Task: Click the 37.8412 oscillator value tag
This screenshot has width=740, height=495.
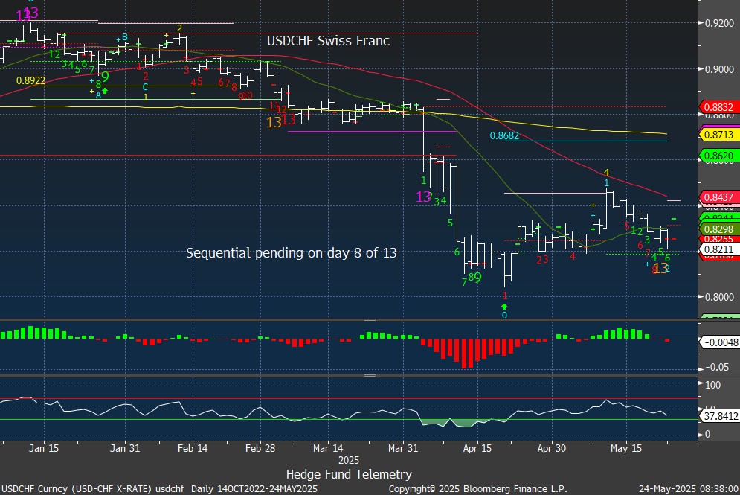Action: coord(720,416)
